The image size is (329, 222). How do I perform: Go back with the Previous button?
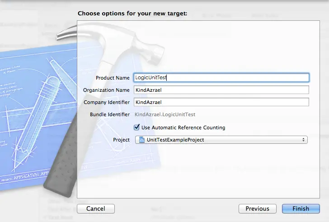click(x=257, y=208)
